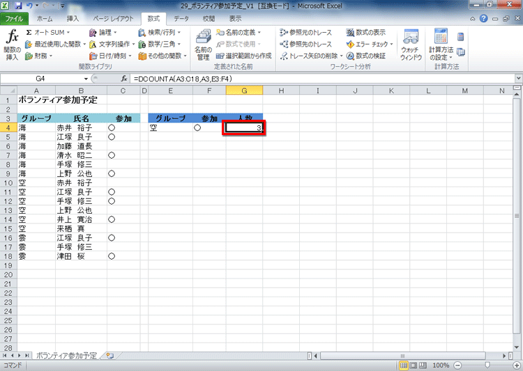Viewport: 523px width, 371px height.
Task: Click the zoom slider handle
Action: [487, 365]
